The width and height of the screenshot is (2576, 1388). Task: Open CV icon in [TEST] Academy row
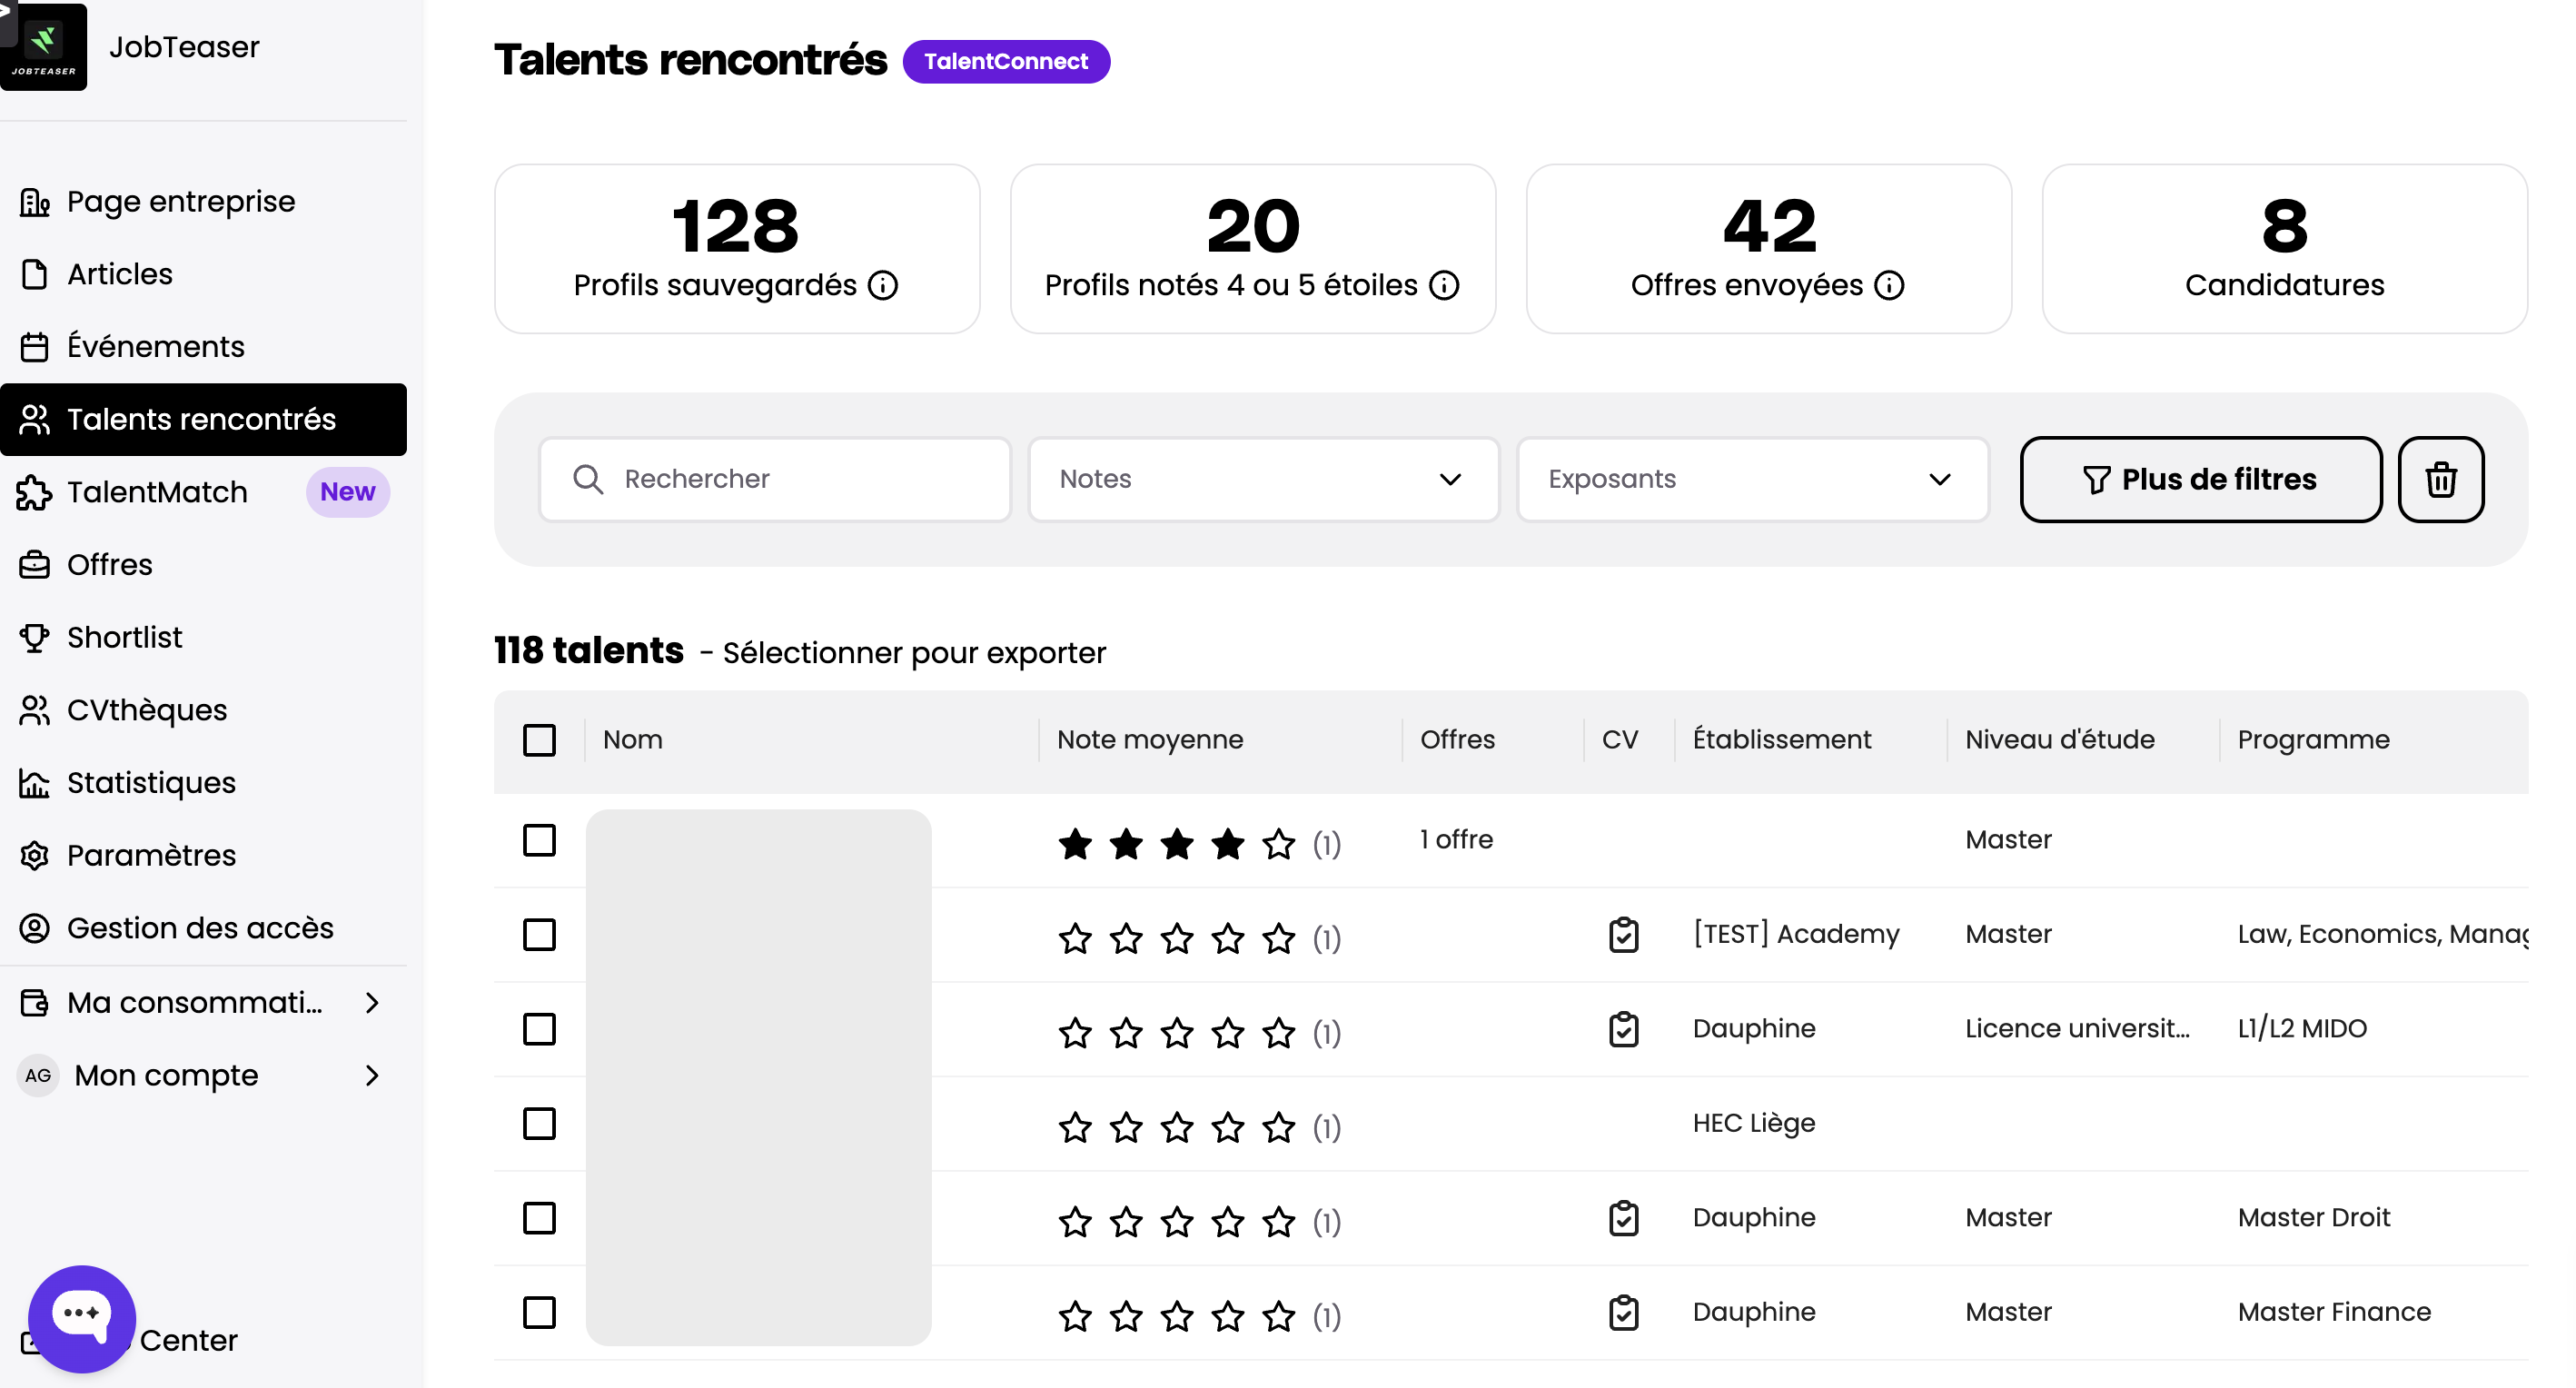tap(1623, 935)
